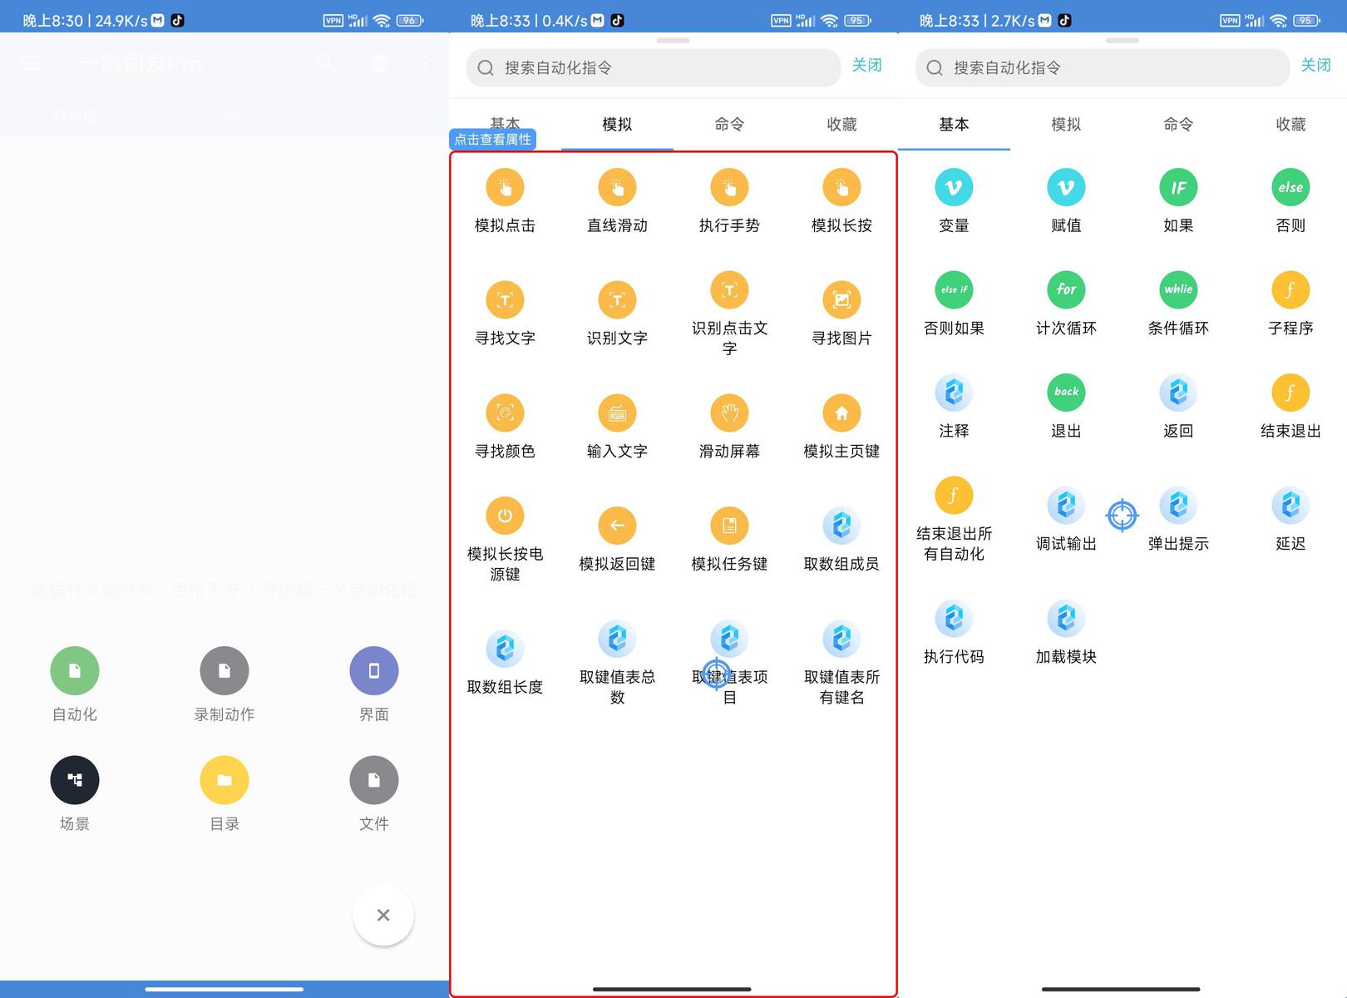The height and width of the screenshot is (998, 1347).
Task: Select the 延迟 delay instruction icon
Action: coord(1290,506)
